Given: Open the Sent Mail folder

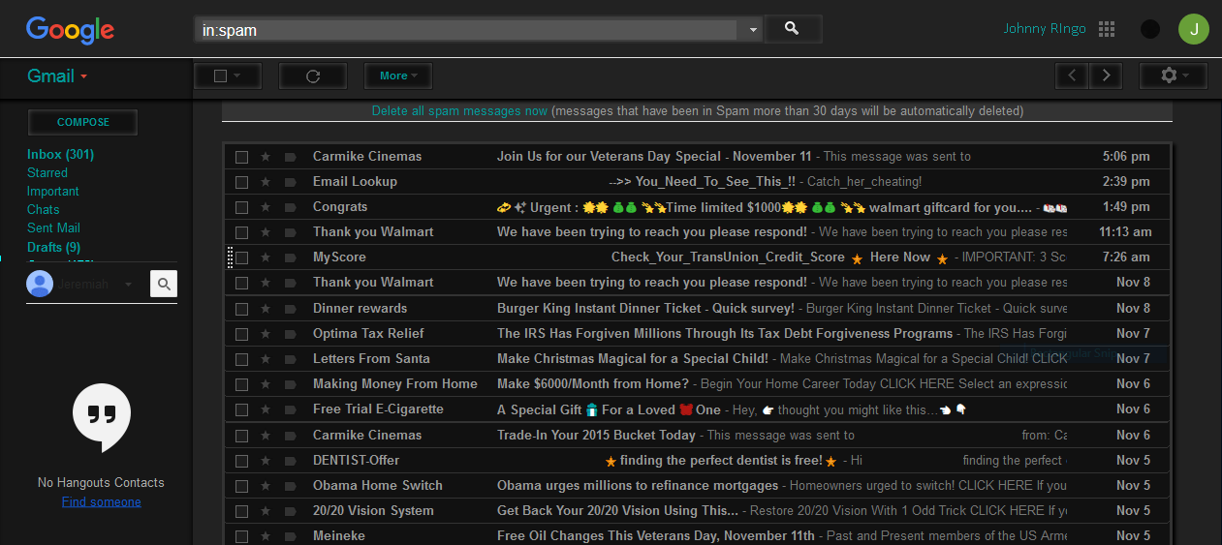Looking at the screenshot, I should [x=53, y=227].
